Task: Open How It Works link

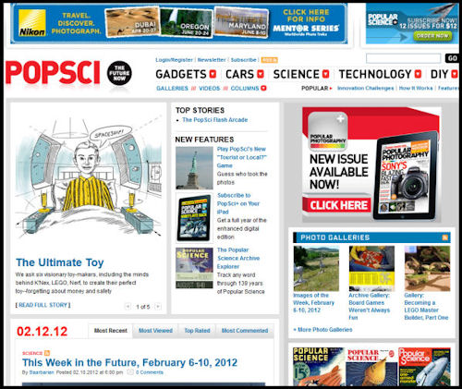Action: [416, 88]
